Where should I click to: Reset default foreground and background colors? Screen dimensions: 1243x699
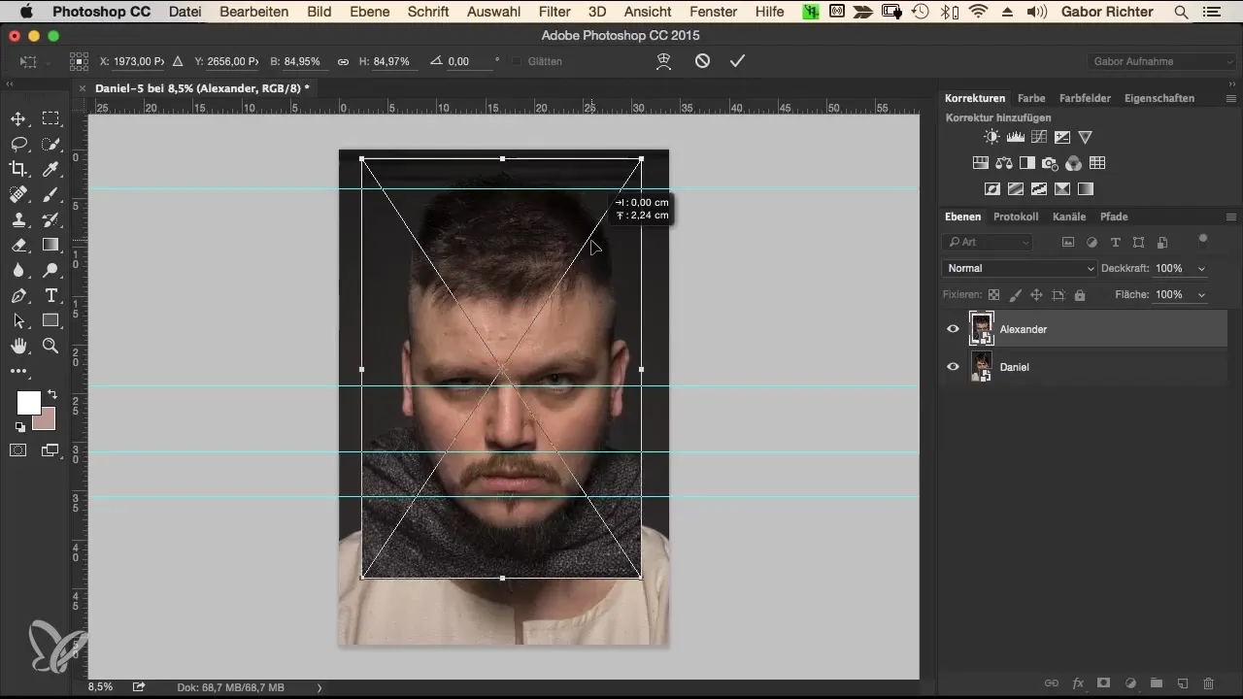coord(19,426)
